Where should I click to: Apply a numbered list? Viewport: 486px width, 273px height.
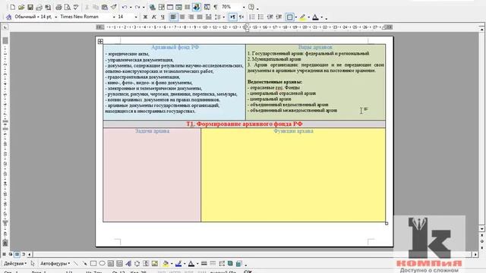tap(252, 17)
